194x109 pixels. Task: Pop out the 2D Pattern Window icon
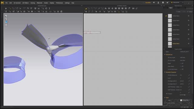click(x=162, y=6)
